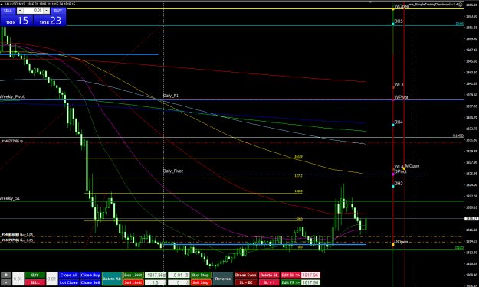The image size is (479, 287).
Task: Click the 127.2 Fibonacci level label
Action: [x=298, y=176]
